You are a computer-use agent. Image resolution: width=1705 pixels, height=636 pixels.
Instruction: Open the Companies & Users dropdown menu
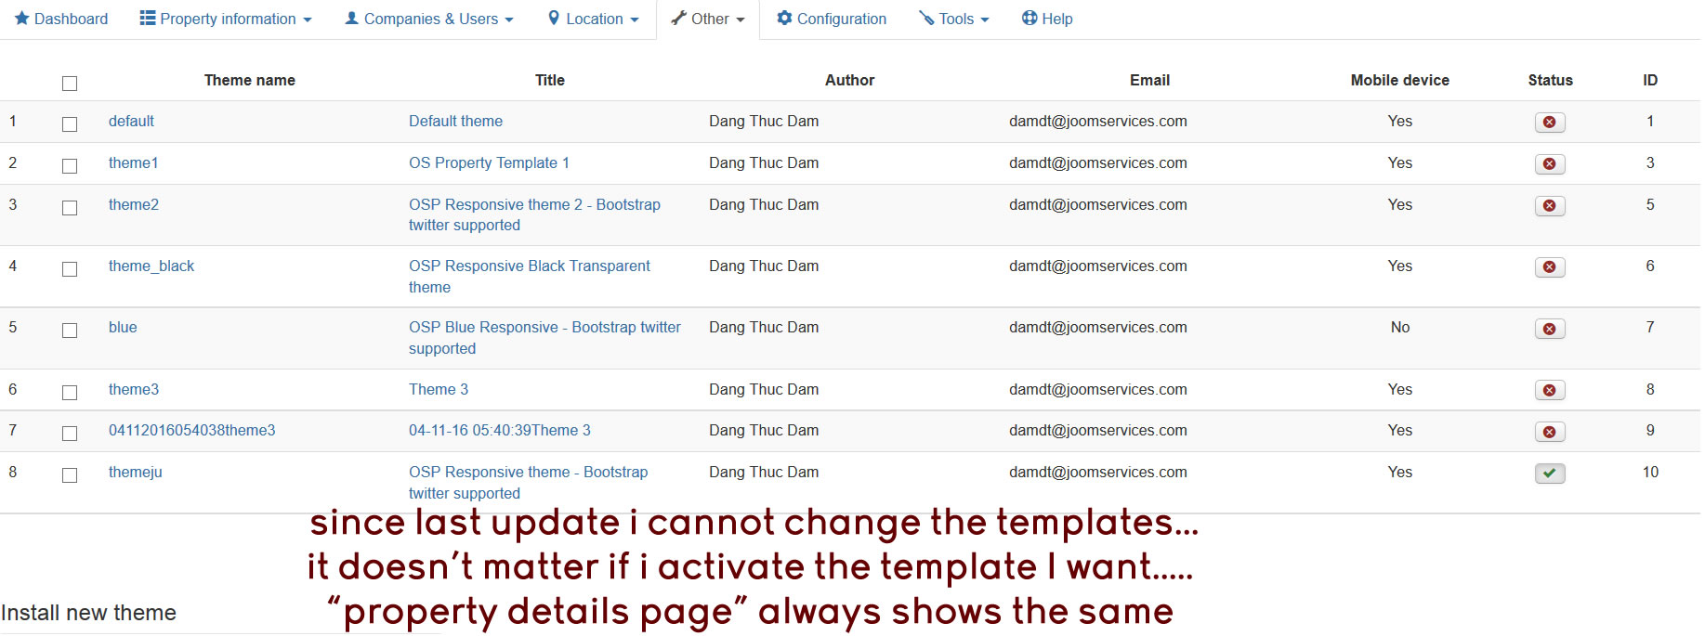tap(428, 19)
